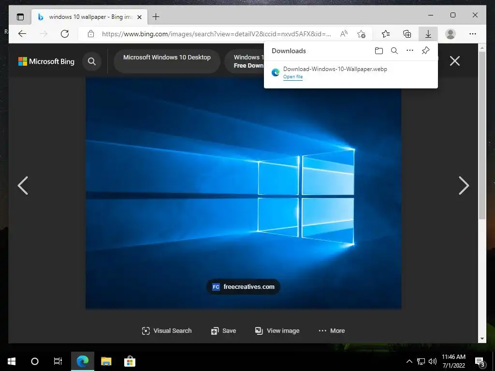Select the Windows Free Download suggestion chip
The height and width of the screenshot is (371, 495).
245,61
